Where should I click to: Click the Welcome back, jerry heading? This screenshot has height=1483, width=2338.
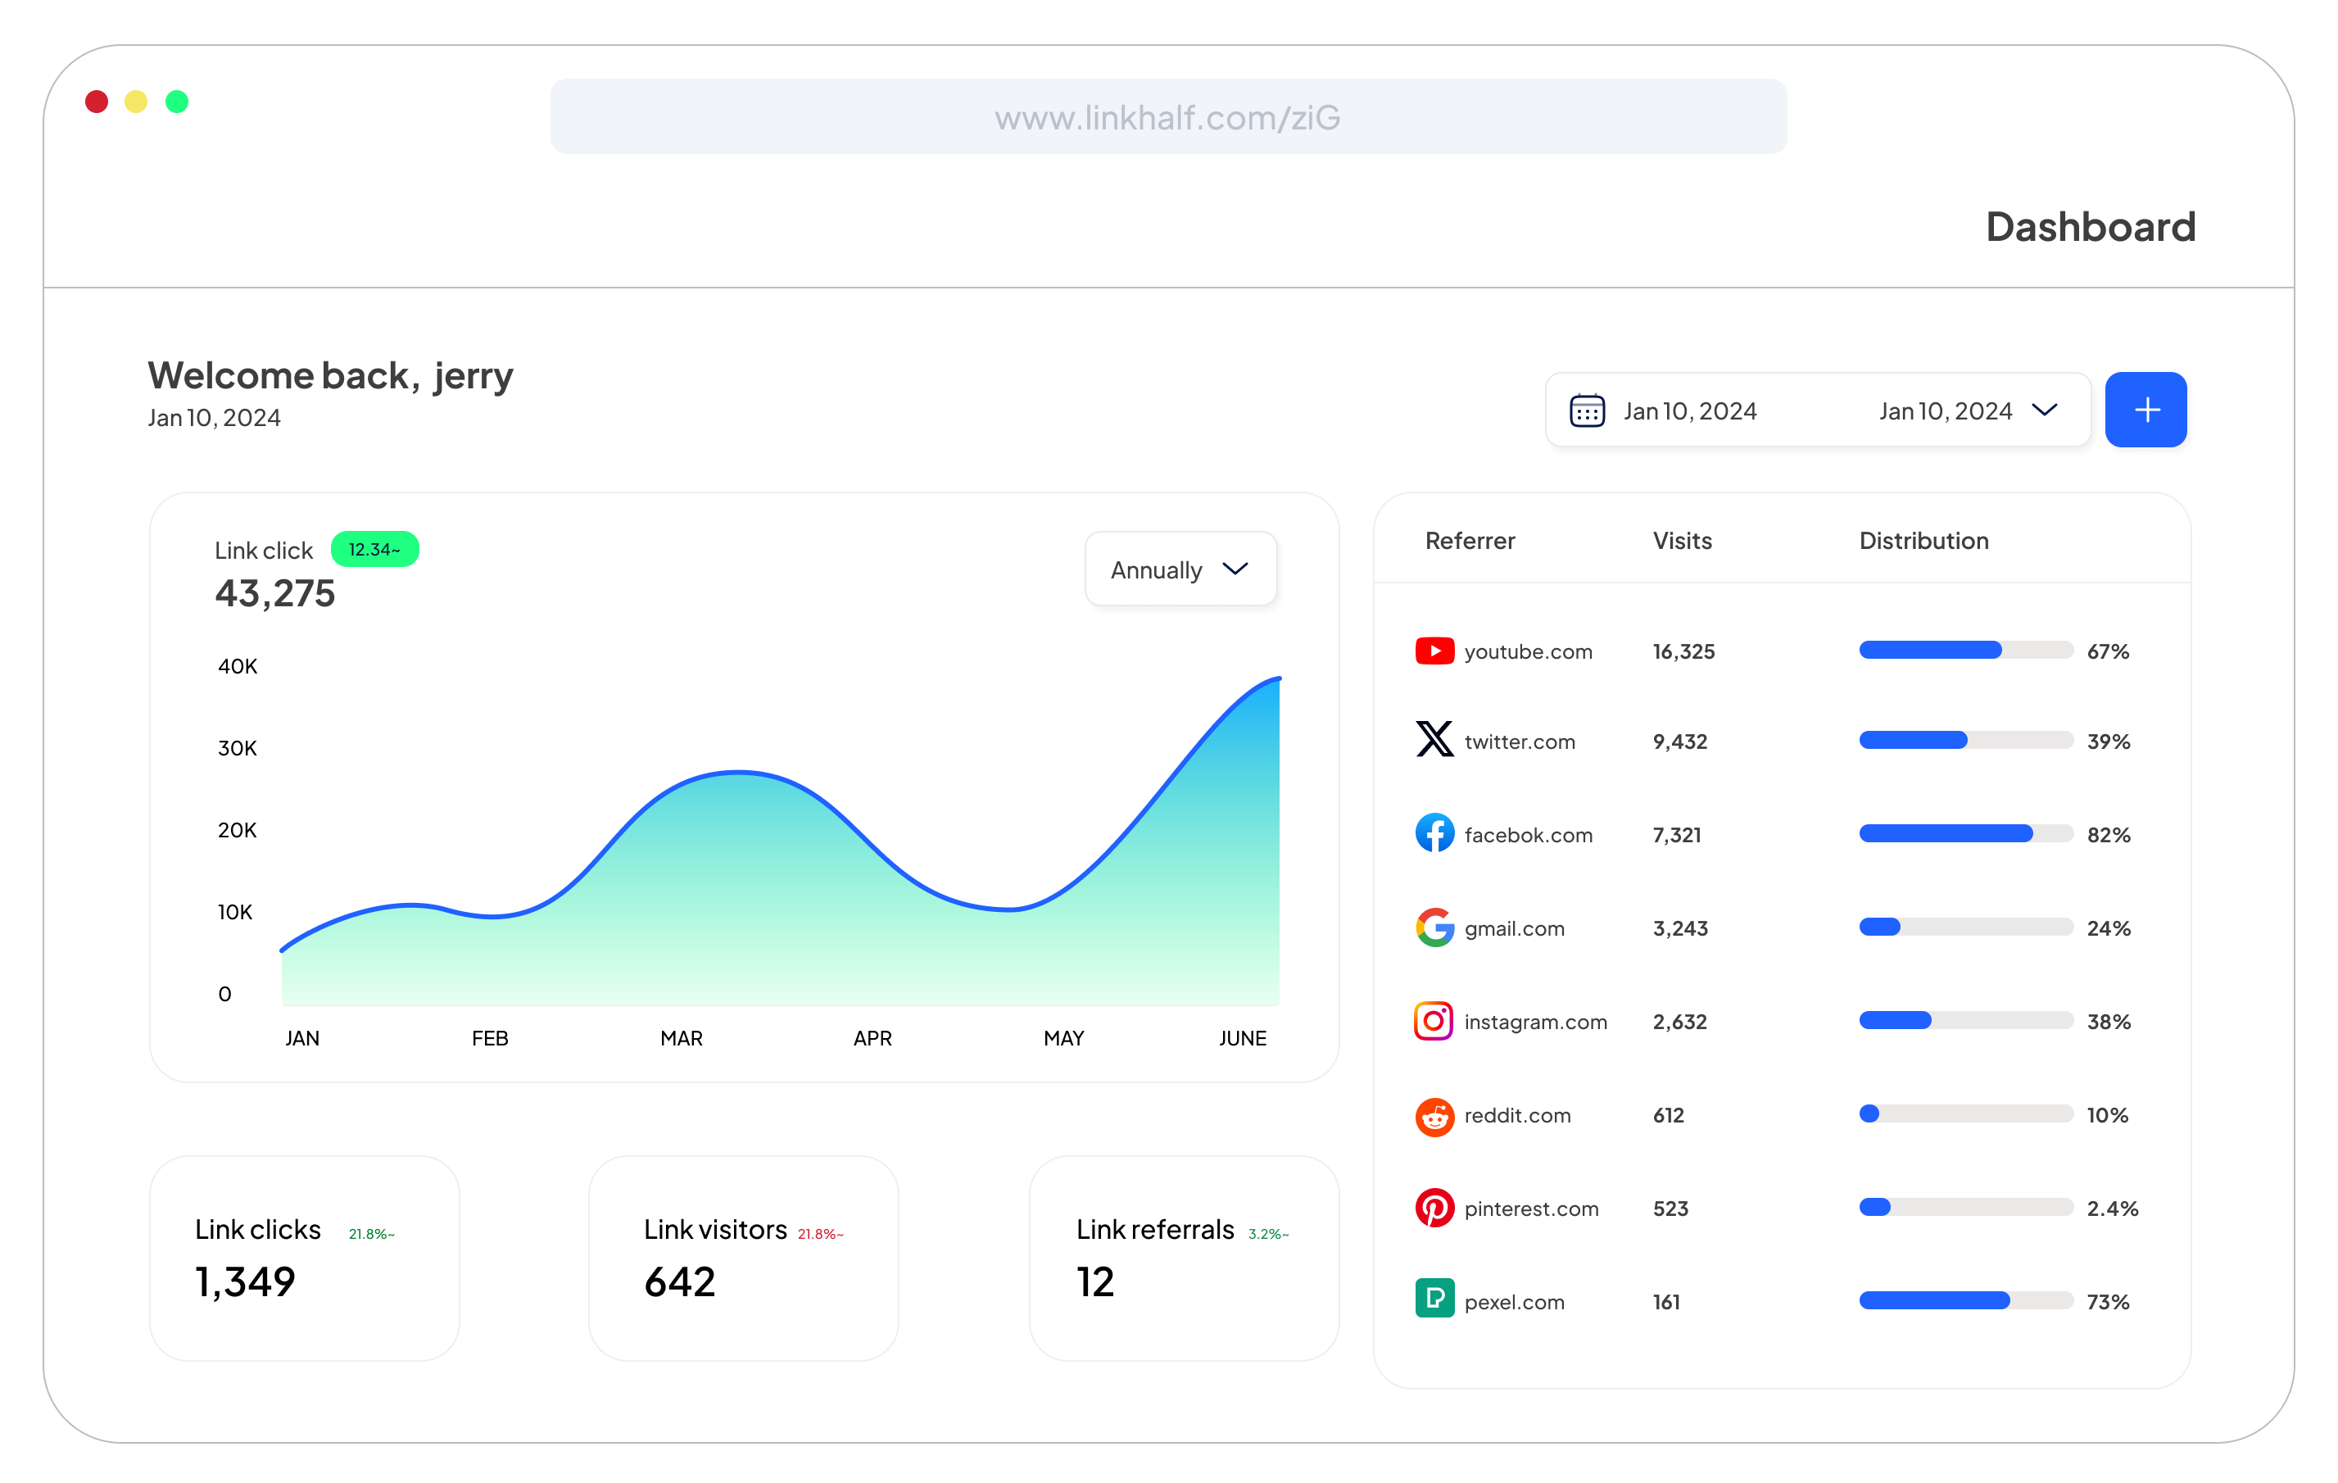click(x=330, y=376)
